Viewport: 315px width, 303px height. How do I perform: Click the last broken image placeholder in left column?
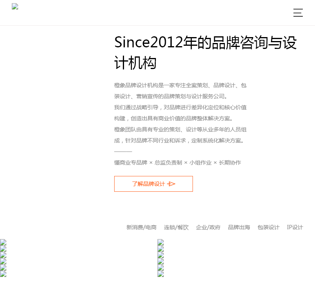point(3,273)
